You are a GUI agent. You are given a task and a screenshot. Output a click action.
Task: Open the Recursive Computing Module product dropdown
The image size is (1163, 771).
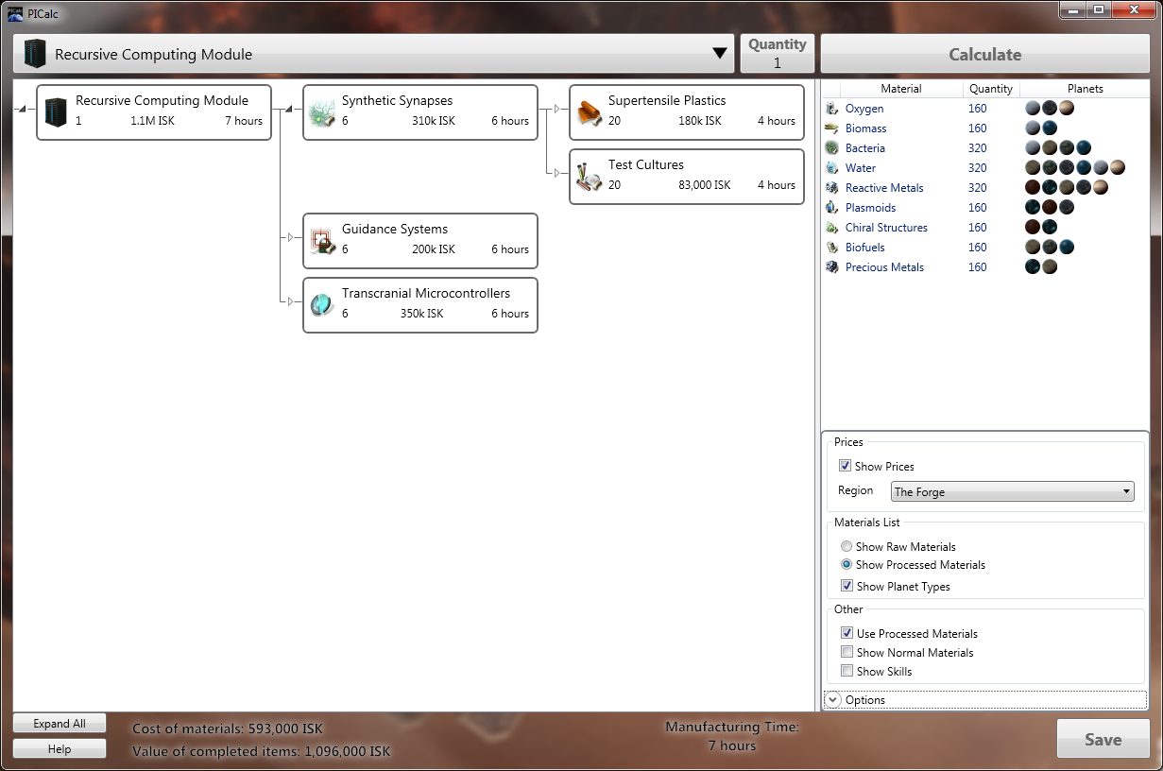(x=720, y=54)
